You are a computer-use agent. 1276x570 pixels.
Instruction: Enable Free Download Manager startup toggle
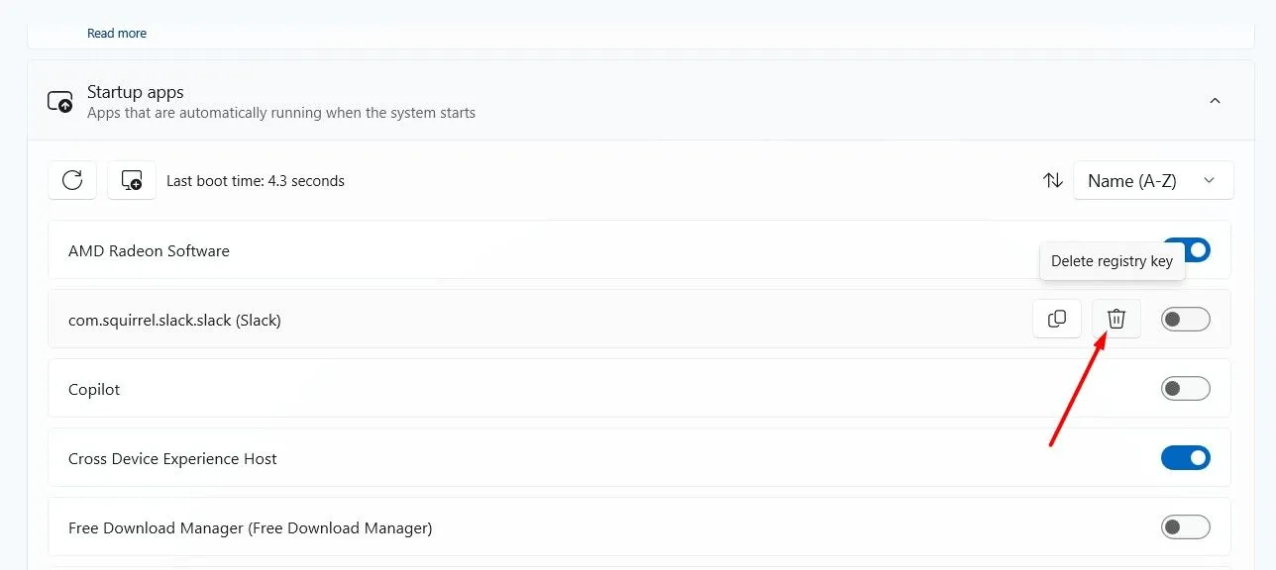[1186, 526]
